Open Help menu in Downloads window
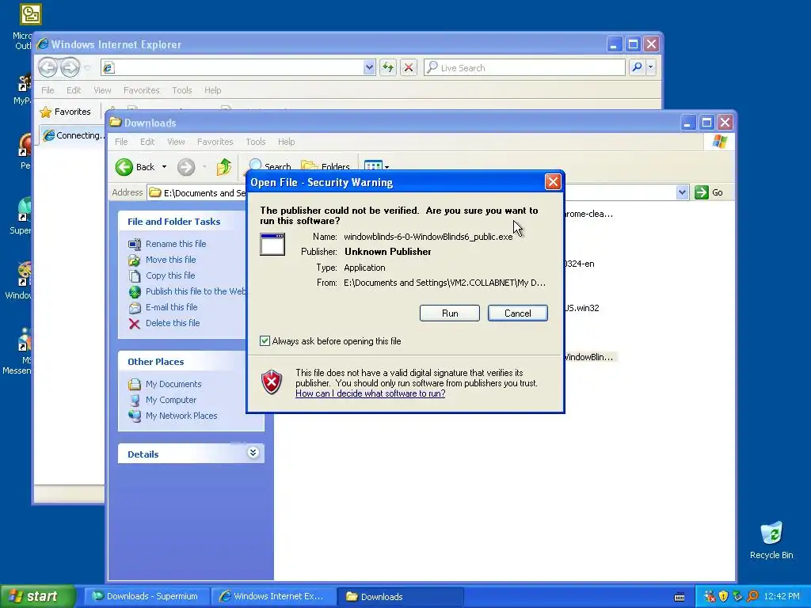 pos(286,142)
